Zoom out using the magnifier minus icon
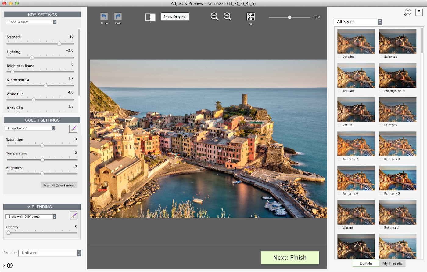The height and width of the screenshot is (272, 427). pos(214,17)
